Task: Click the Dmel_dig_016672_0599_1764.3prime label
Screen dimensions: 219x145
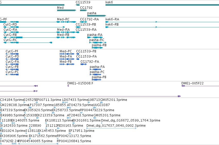Action: click(x=130, y=121)
